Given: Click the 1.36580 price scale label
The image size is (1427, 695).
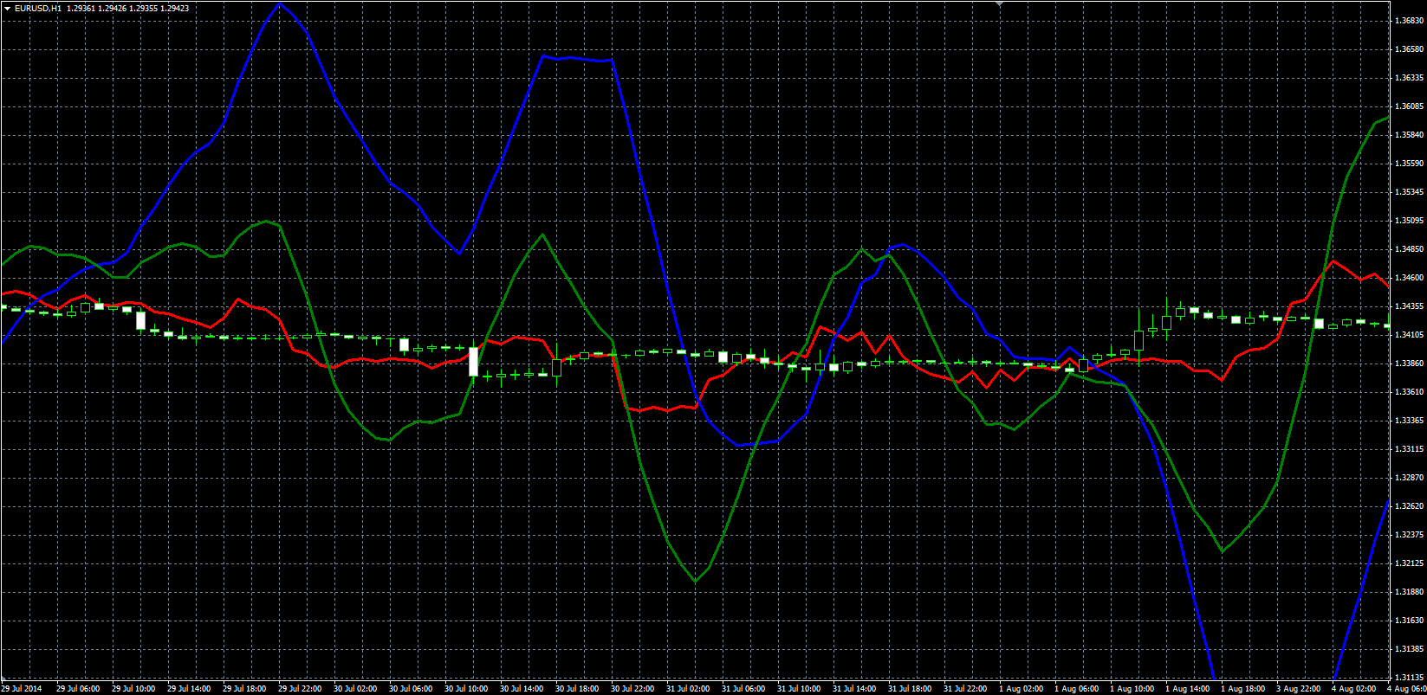Looking at the screenshot, I should (x=1409, y=49).
